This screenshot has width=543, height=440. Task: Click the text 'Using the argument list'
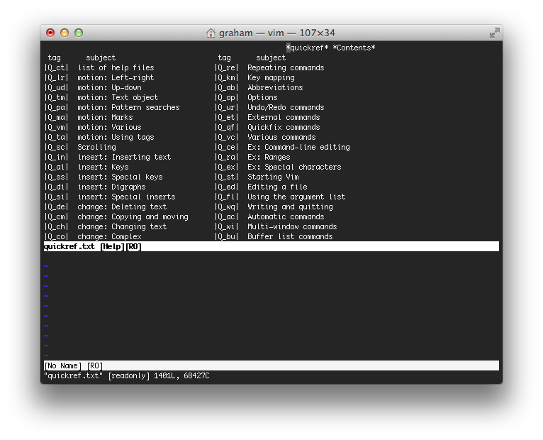pos(296,197)
